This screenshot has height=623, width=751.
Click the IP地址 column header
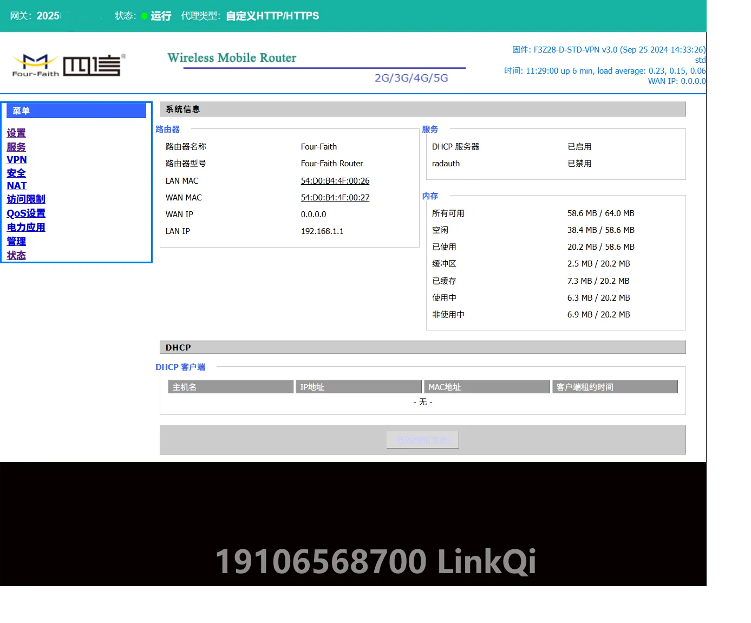coord(358,387)
